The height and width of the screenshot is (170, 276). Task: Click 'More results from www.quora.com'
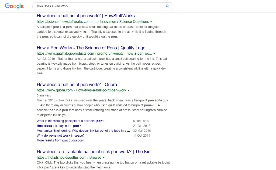pos(60,140)
